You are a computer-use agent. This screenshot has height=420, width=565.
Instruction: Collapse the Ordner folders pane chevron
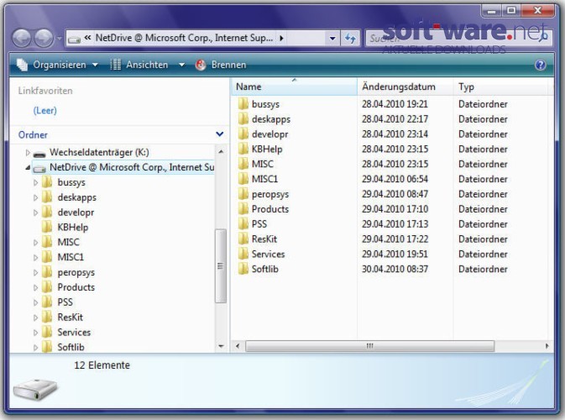pos(219,134)
